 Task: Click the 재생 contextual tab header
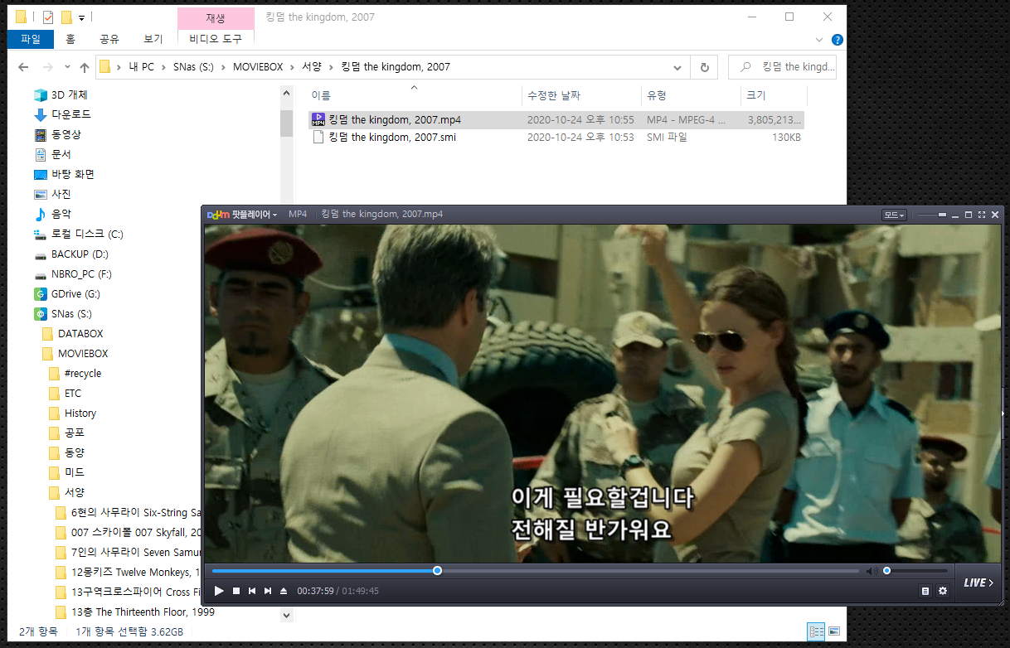(x=216, y=17)
